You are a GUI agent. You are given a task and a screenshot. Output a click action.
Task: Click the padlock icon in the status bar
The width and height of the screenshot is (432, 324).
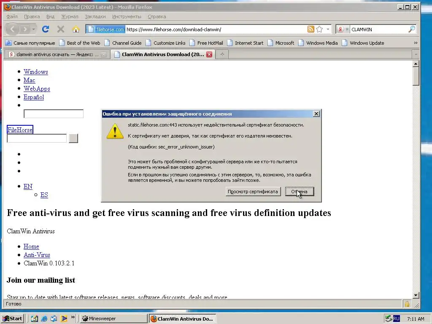click(407, 304)
